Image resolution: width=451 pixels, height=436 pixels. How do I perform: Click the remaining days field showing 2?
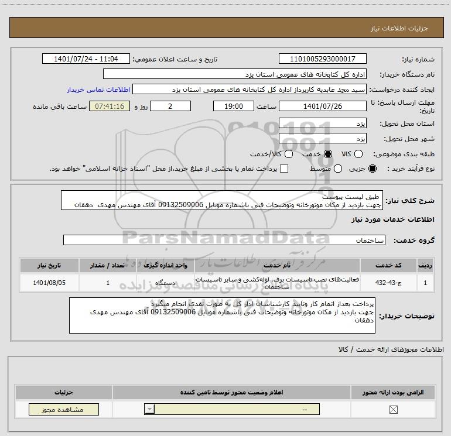[x=170, y=107]
